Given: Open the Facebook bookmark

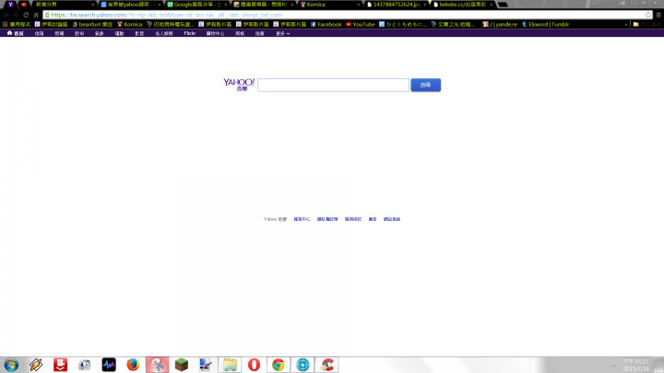Looking at the screenshot, I should (326, 25).
